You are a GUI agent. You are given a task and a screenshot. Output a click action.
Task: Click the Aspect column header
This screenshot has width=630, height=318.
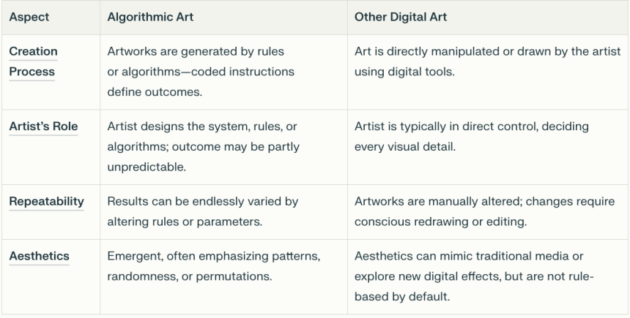(29, 18)
